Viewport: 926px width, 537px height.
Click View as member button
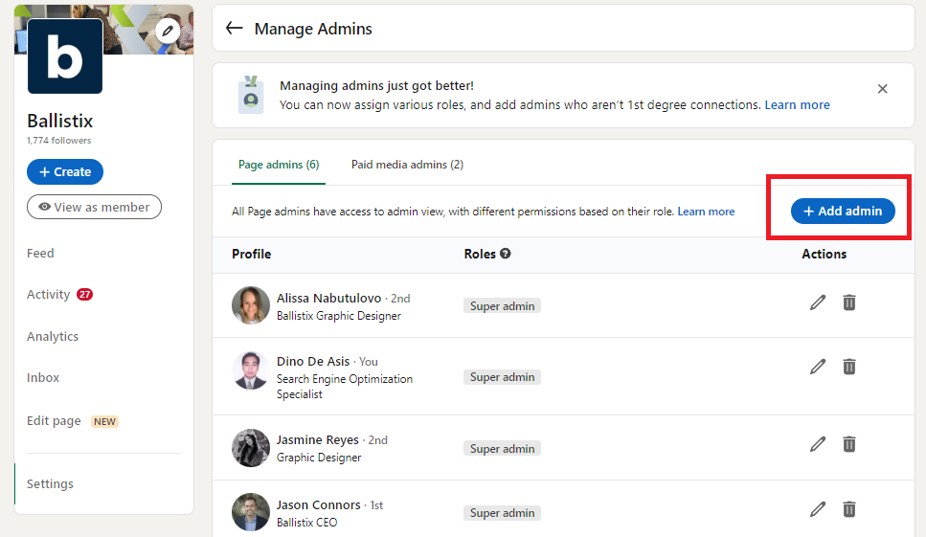[94, 207]
